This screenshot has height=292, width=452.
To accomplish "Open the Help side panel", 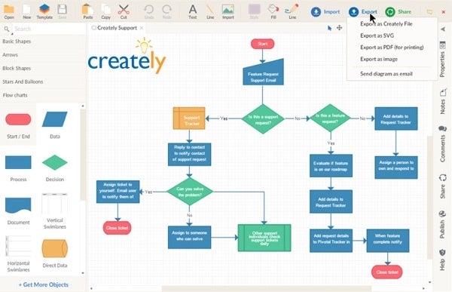I will pyautogui.click(x=442, y=260).
